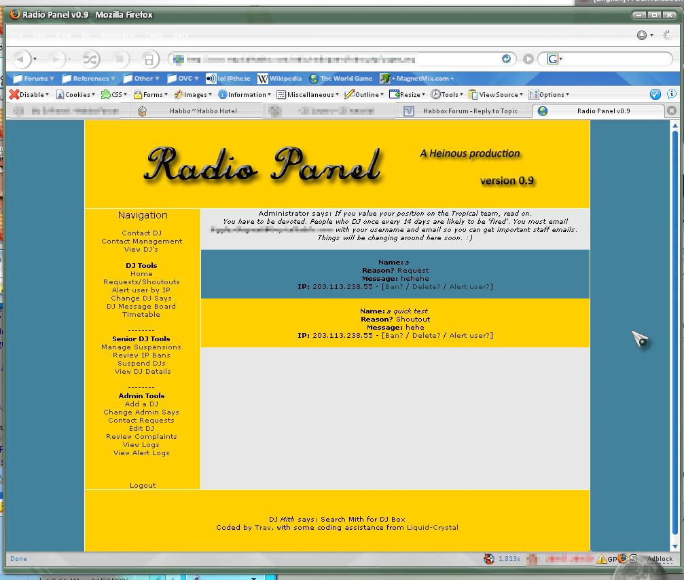684x580 pixels.
Task: Expand the Disable developer toolbar menu
Action: tap(29, 95)
